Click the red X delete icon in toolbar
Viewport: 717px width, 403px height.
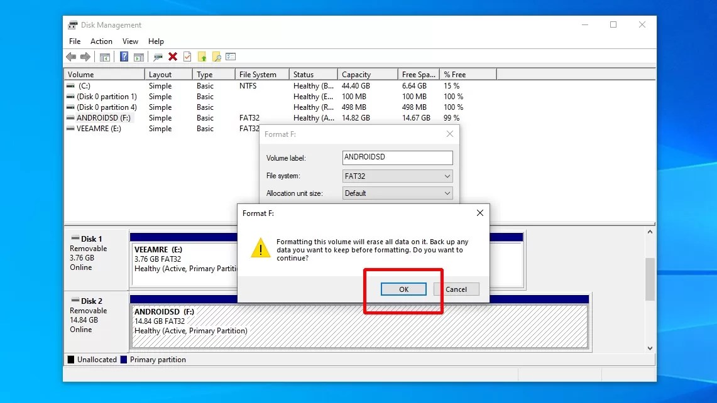[x=172, y=56]
